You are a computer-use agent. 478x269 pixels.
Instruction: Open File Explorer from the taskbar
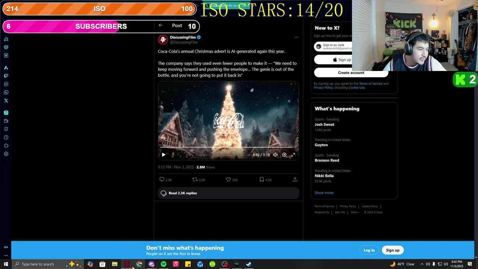pyautogui.click(x=115, y=264)
